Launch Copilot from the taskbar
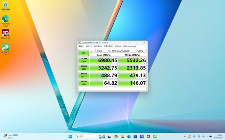The width and height of the screenshot is (225, 140). tap(116, 136)
